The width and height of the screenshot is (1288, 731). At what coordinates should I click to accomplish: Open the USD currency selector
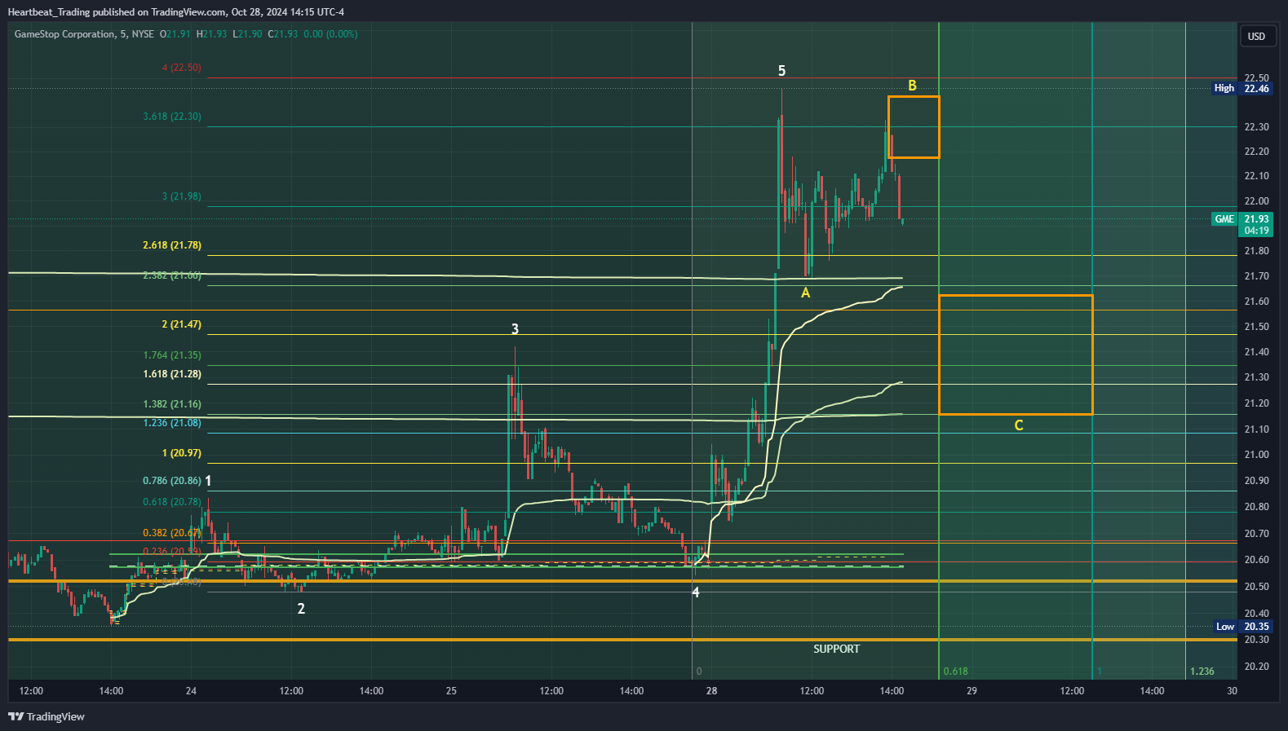[x=1256, y=36]
